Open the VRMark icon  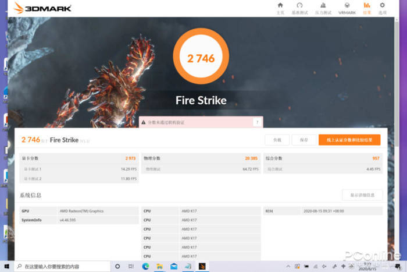[347, 8]
